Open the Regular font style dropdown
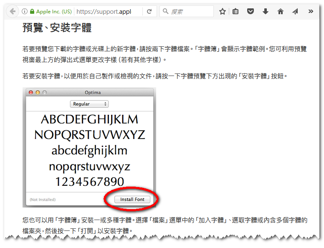The image size is (324, 248). coord(89,104)
